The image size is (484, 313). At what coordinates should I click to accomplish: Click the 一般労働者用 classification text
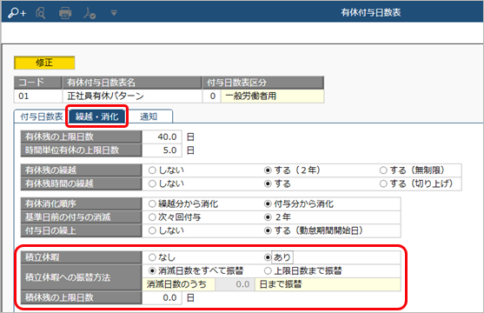pos(250,97)
